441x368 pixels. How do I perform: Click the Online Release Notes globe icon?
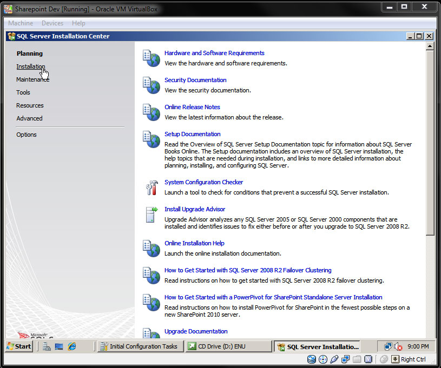[152, 112]
